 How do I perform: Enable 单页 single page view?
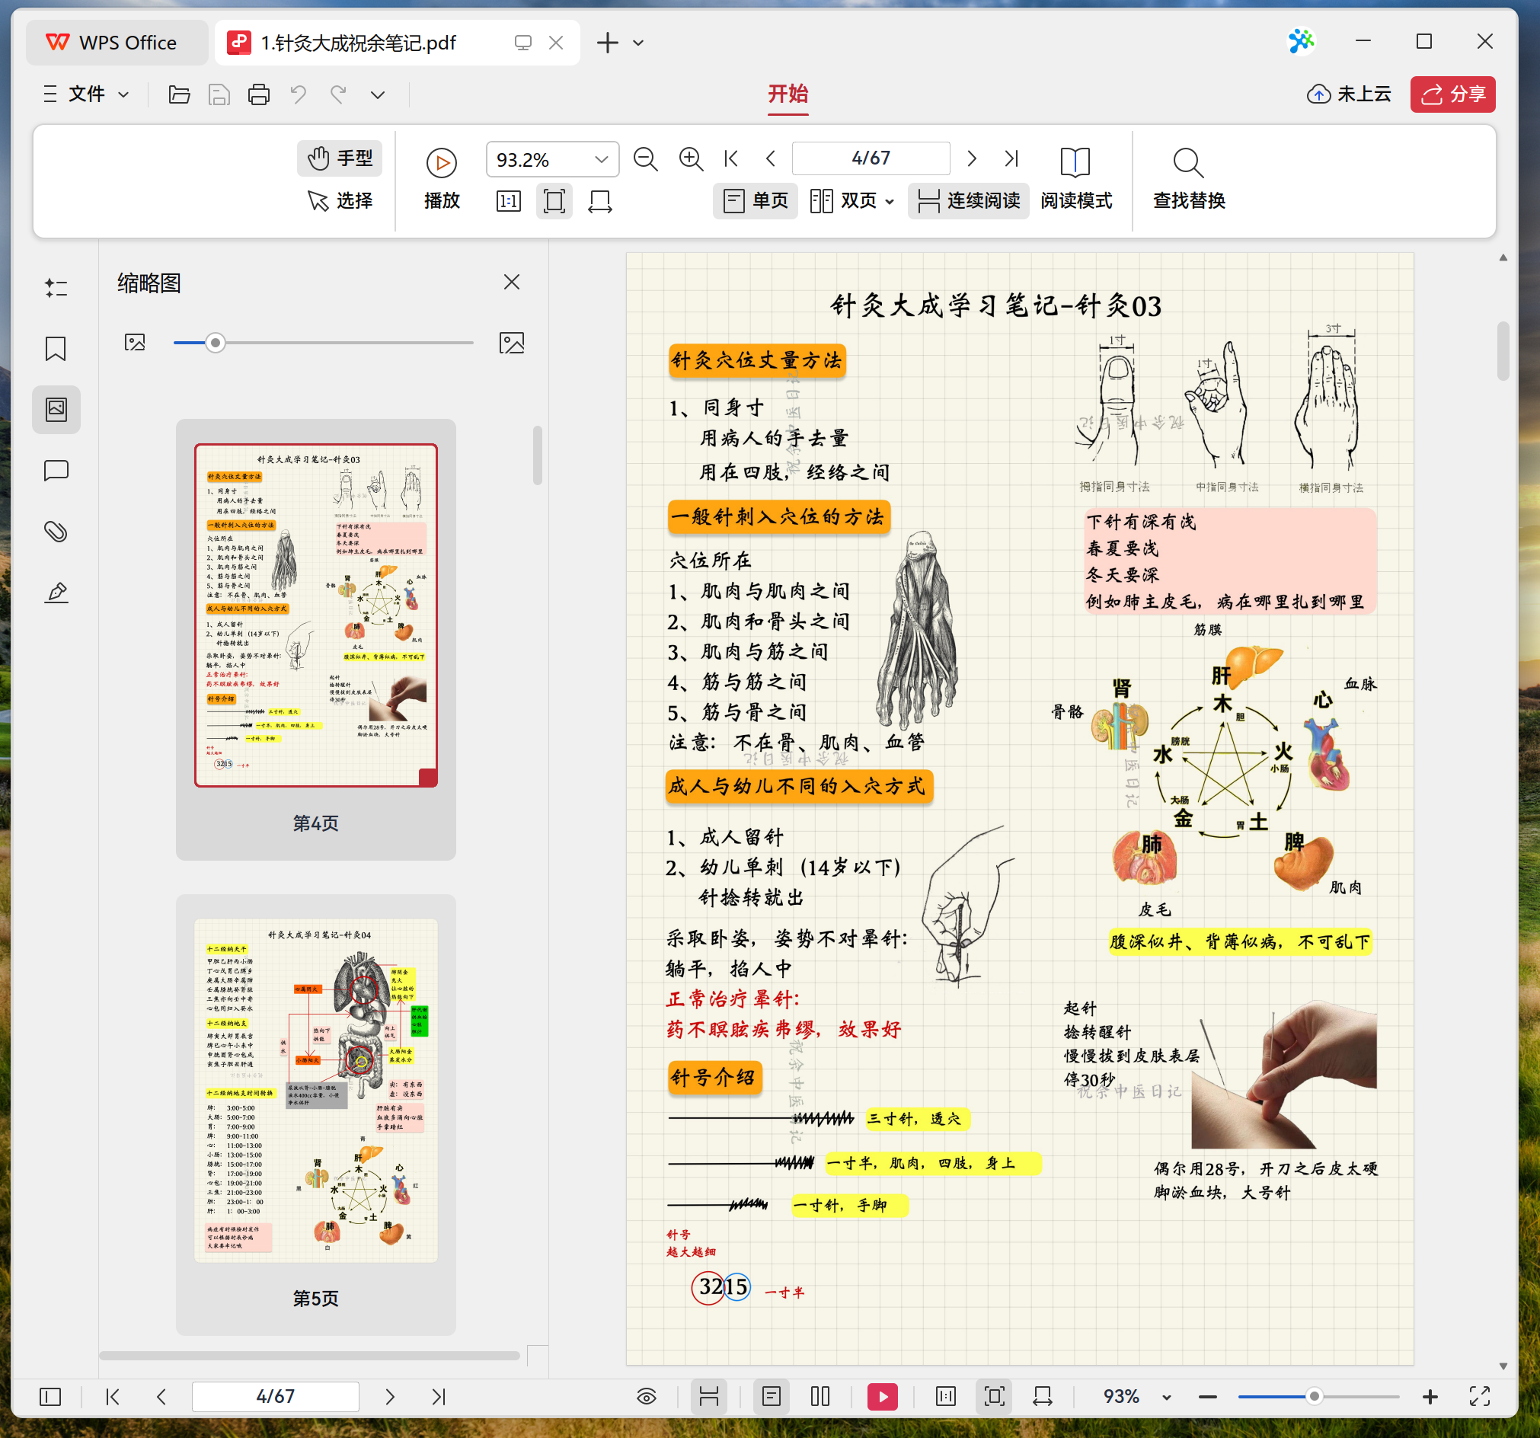(755, 200)
